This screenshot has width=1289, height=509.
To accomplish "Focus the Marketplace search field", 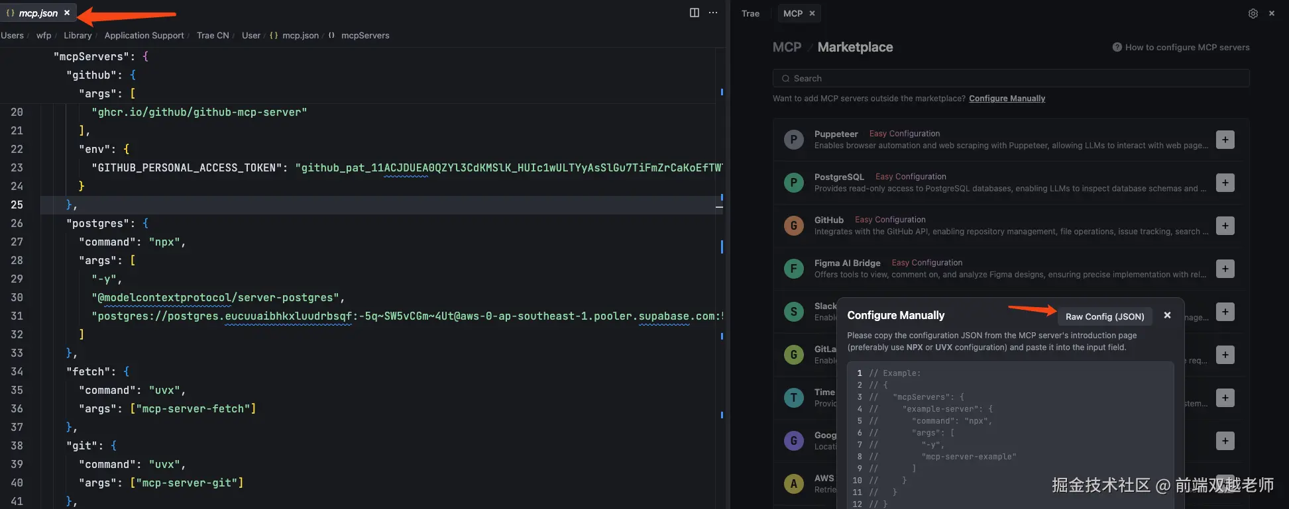I will pyautogui.click(x=1011, y=78).
